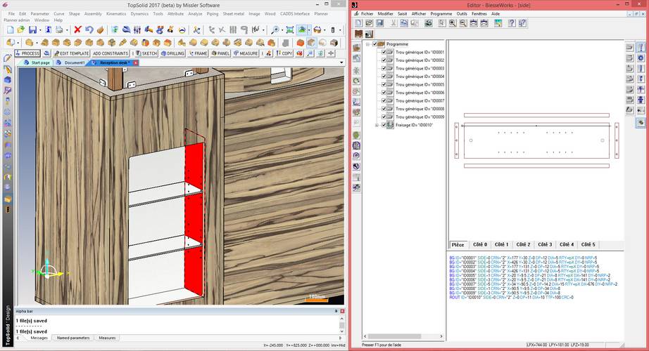Click the help question mark icon in BiesseWorks
Screen dimensions: 649x351
(510, 23)
